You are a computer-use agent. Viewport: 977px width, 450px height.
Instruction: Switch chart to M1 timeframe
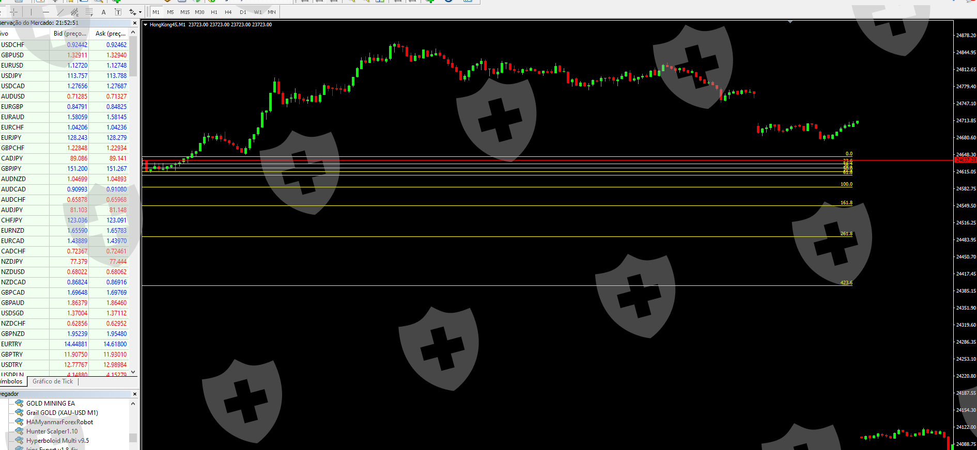click(156, 12)
